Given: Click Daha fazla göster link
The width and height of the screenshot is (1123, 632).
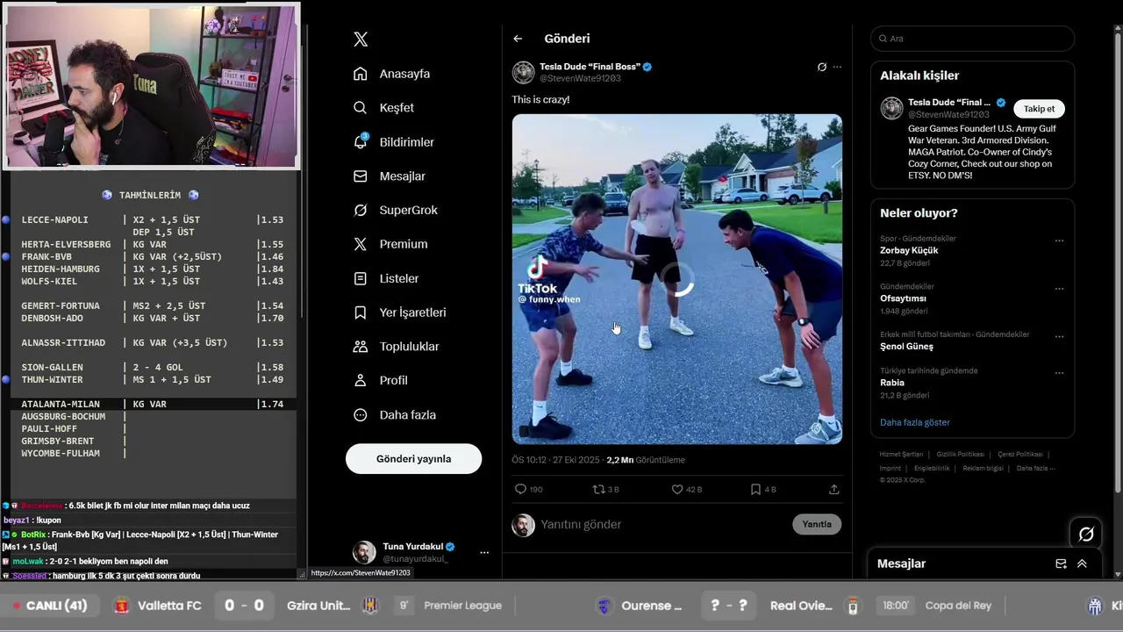Looking at the screenshot, I should [915, 422].
